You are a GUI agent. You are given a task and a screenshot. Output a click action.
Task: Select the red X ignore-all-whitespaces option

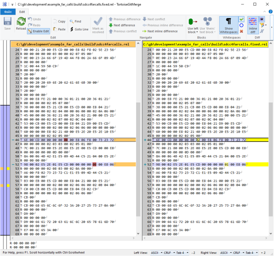(241, 31)
